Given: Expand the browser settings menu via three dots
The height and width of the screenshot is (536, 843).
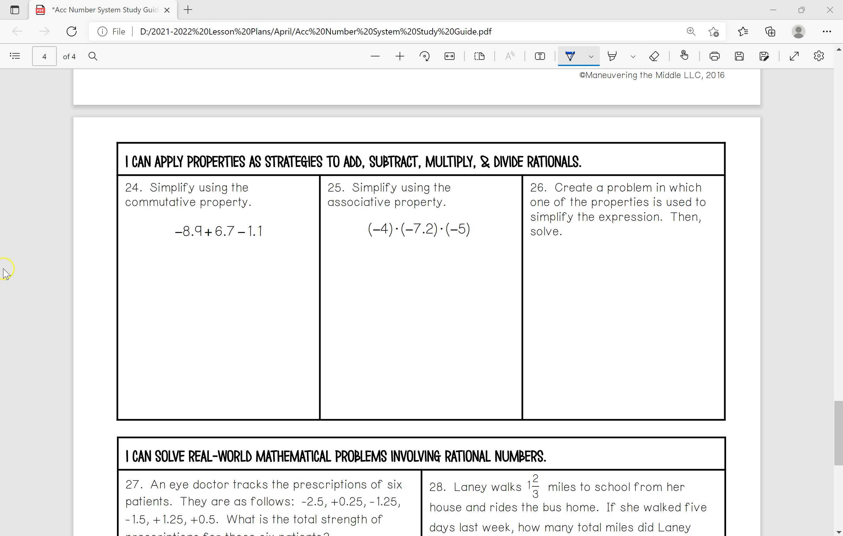Looking at the screenshot, I should coord(827,31).
